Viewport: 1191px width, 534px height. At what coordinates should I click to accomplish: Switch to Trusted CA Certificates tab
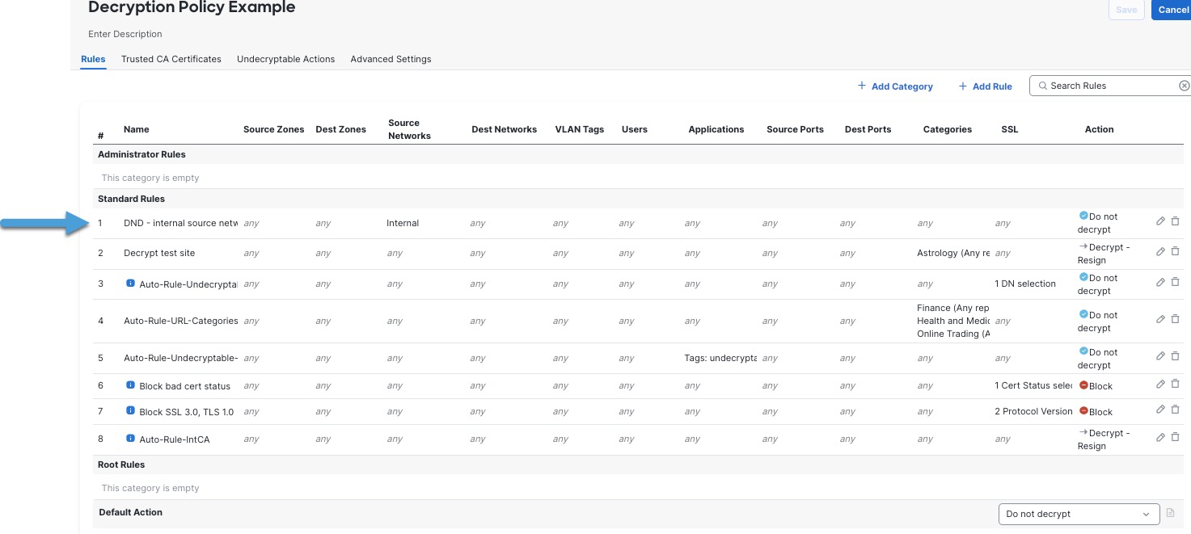click(x=171, y=59)
